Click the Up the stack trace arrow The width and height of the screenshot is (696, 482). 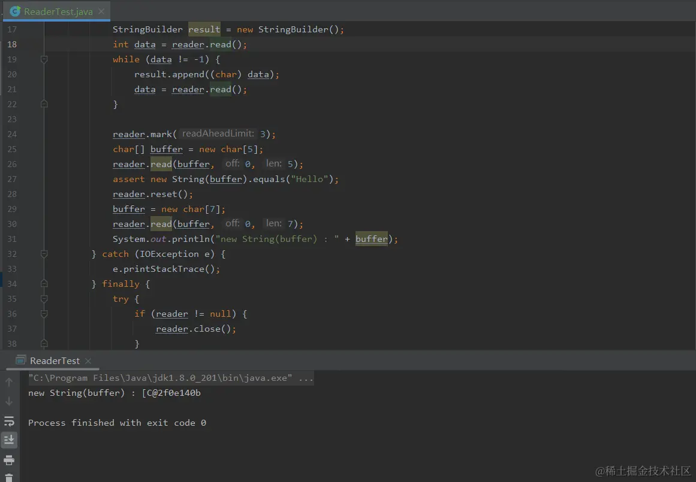(x=9, y=382)
